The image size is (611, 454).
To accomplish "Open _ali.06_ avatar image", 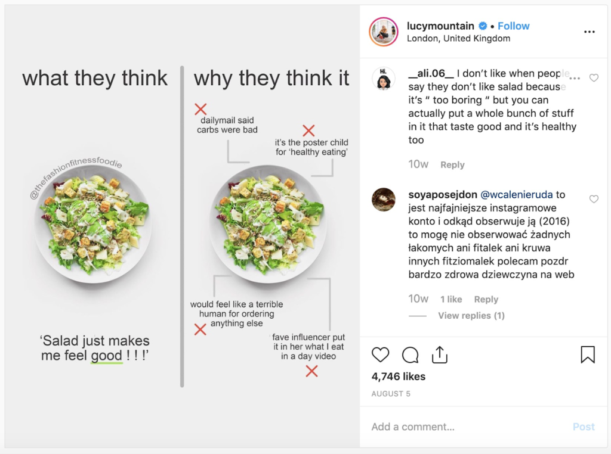I will (384, 79).
